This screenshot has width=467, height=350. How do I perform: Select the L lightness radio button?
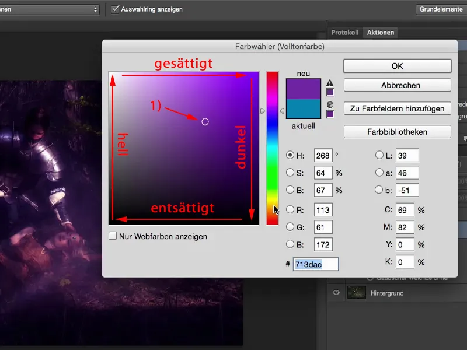pyautogui.click(x=379, y=155)
